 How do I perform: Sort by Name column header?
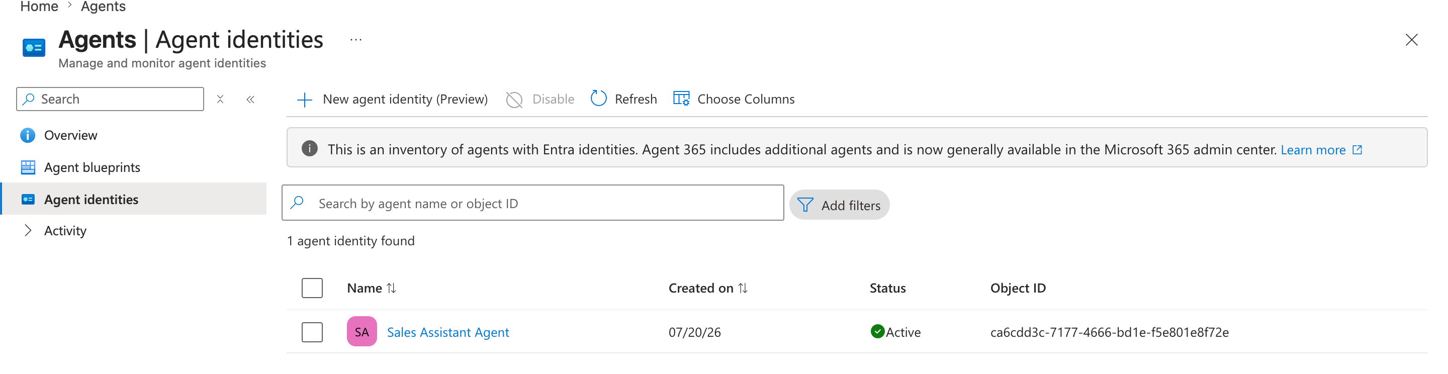(x=365, y=289)
